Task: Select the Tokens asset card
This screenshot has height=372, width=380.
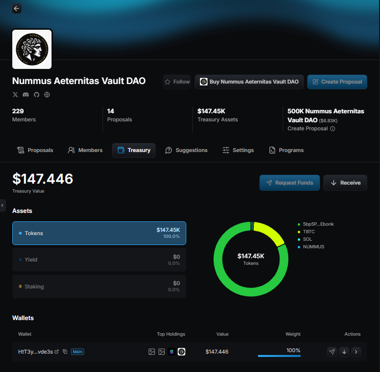Action: pos(99,233)
